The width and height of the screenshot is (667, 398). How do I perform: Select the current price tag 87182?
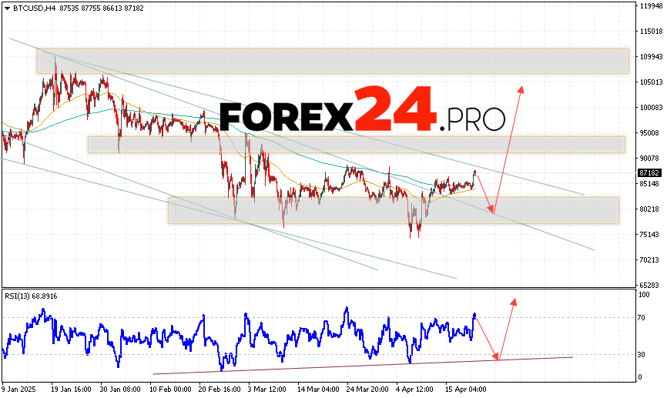tap(649, 174)
